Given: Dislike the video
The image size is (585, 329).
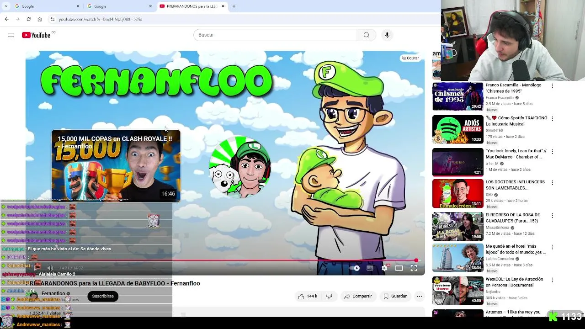Looking at the screenshot, I should [329, 297].
